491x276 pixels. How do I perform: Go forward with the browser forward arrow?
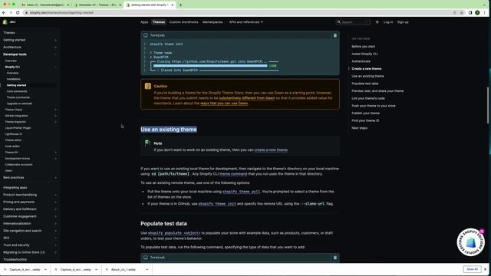pos(11,12)
